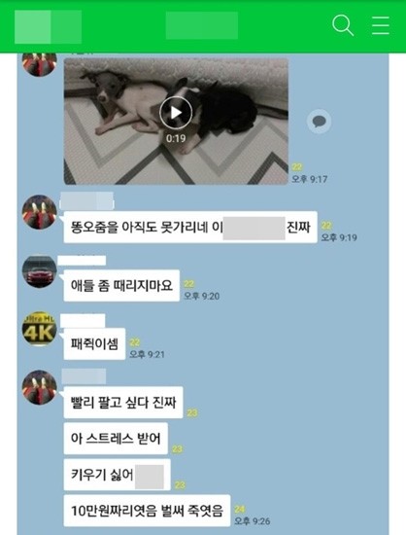Select the message 빨리 팔고 싶다 진짜
The width and height of the screenshot is (406, 535).
(123, 403)
